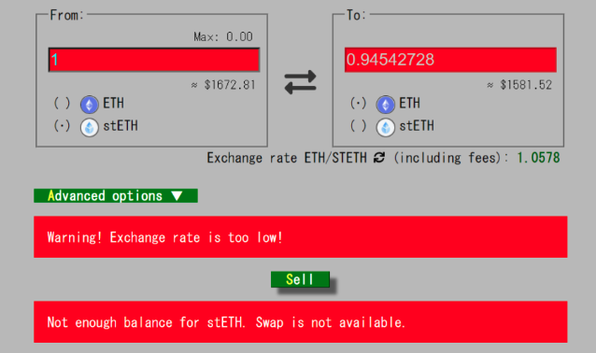596x353 pixels.
Task: Click the ≈ $1672.81 value text
Action: click(x=223, y=85)
